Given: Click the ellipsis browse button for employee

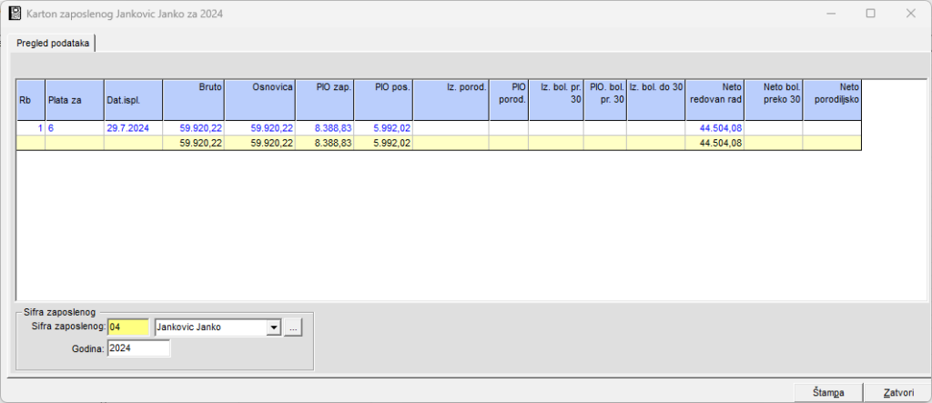Looking at the screenshot, I should tap(292, 327).
